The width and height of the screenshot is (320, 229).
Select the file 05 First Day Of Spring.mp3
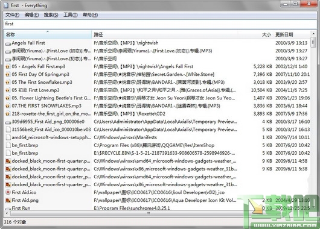point(40,74)
